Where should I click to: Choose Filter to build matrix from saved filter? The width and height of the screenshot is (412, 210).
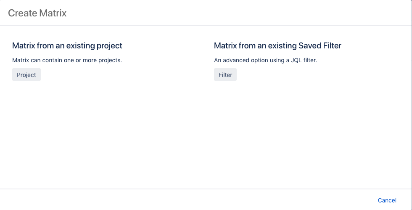(225, 75)
